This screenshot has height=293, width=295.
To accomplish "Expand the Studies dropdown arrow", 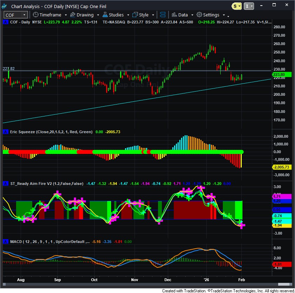I will click(128, 15).
